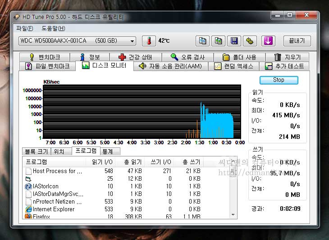Sort by the 쓰기 I/O column header

(x=159, y=162)
